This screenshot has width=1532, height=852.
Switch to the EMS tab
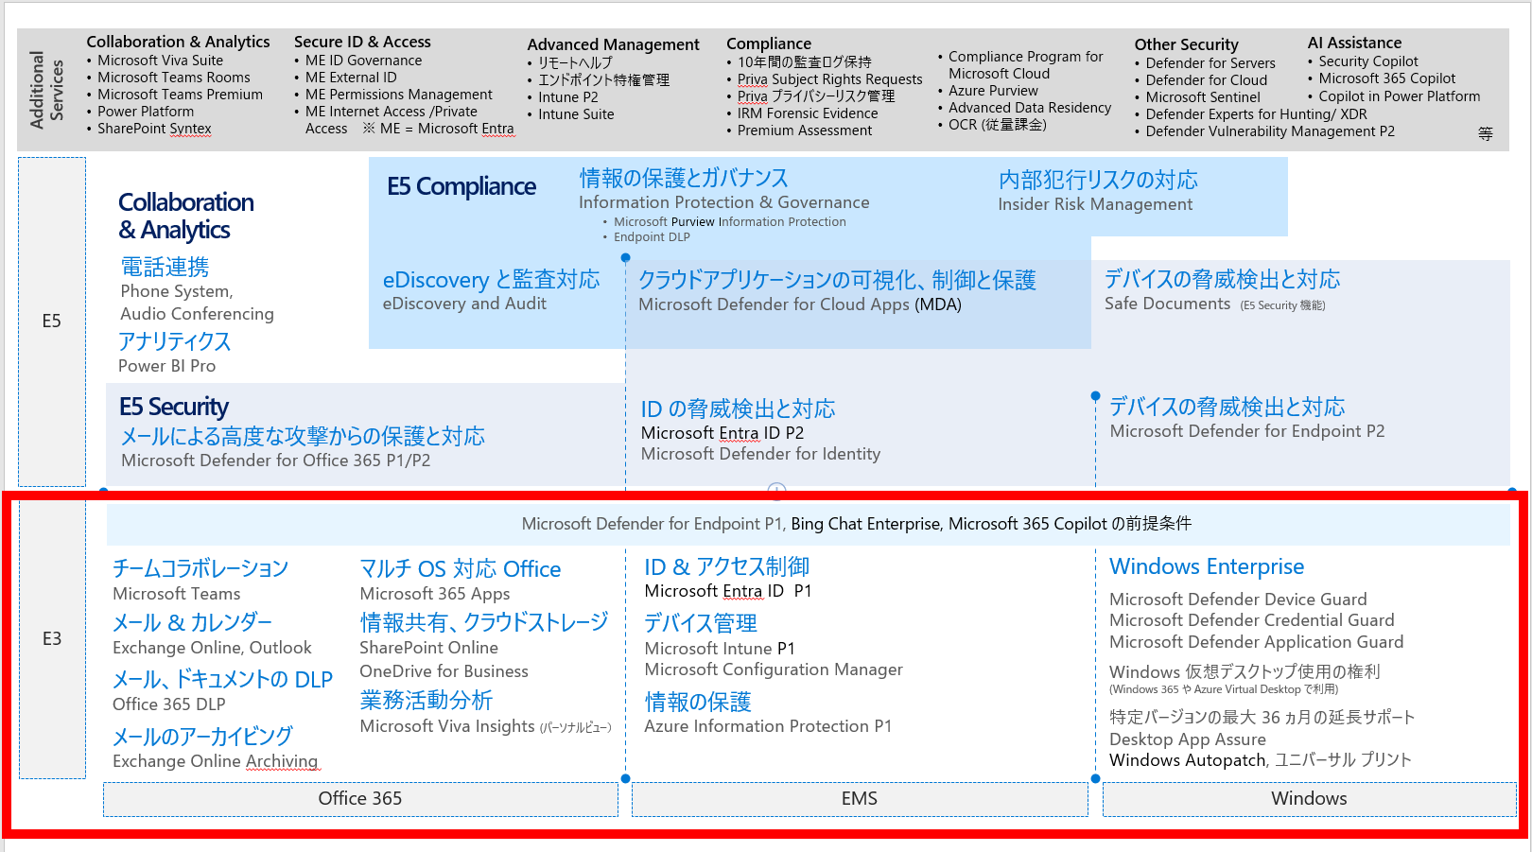point(858,799)
